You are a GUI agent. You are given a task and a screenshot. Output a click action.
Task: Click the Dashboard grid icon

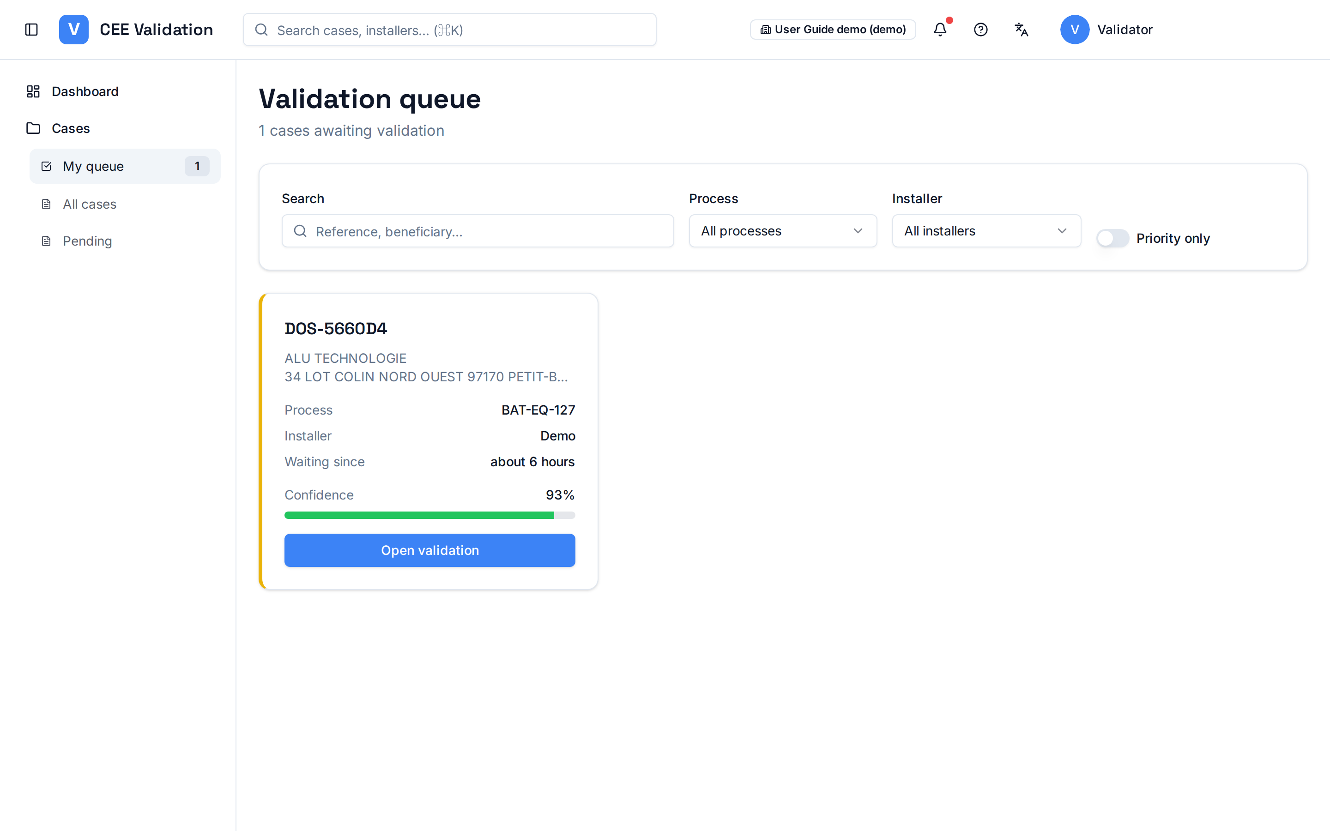pyautogui.click(x=33, y=91)
